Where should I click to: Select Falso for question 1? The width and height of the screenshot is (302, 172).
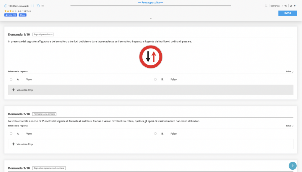155,79
